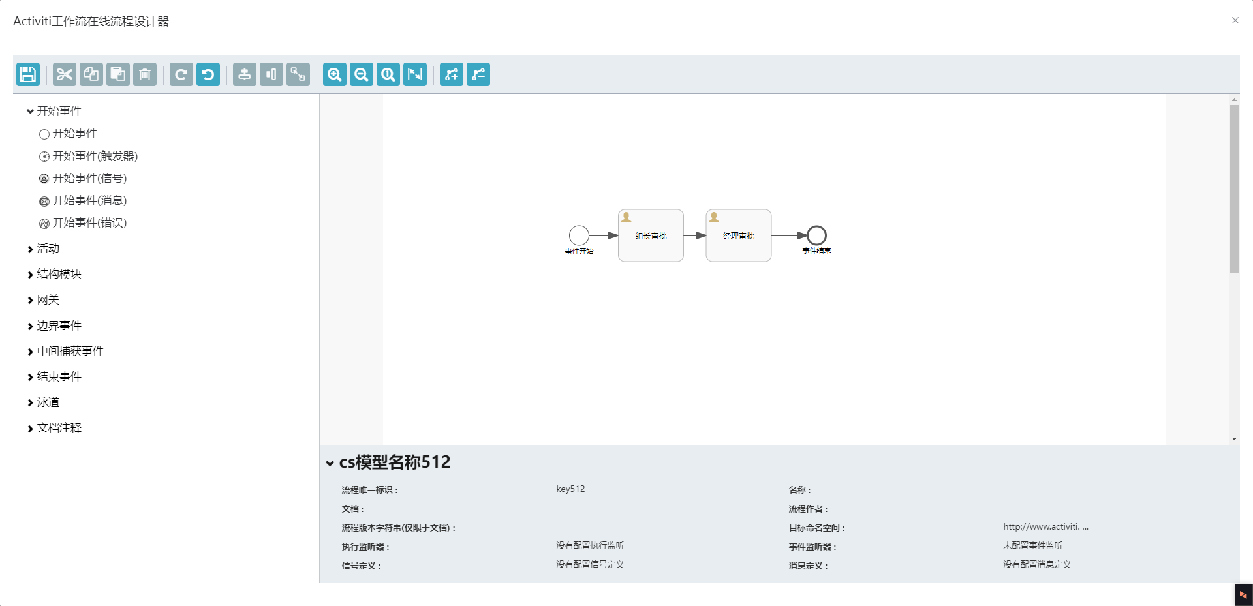Select the 事件开始 start circle on canvas

tap(579, 235)
